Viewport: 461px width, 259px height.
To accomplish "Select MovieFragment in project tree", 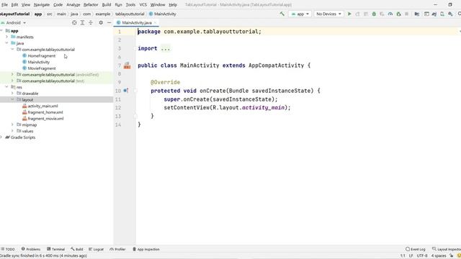I will (x=42, y=68).
